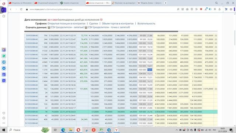Click the profile account icon
Screen dimensions: 236x133
(x=220, y=9)
